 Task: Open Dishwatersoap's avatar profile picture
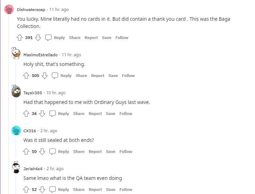tap(9, 9)
